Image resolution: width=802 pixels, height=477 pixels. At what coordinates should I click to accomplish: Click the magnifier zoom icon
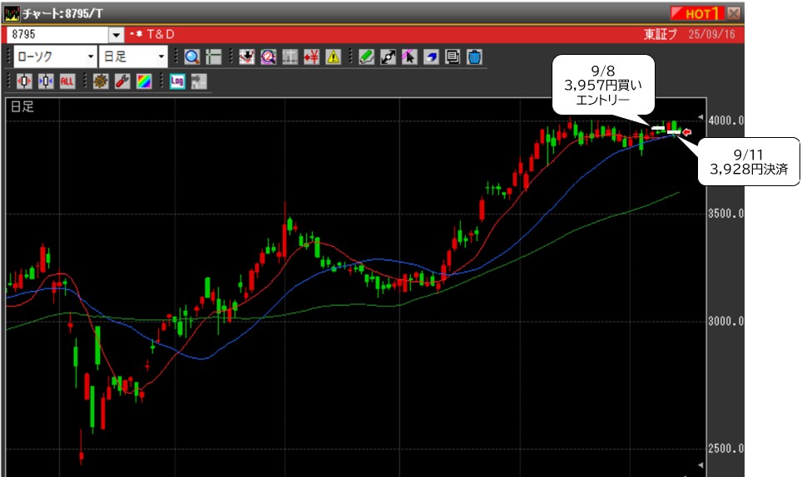pyautogui.click(x=192, y=57)
